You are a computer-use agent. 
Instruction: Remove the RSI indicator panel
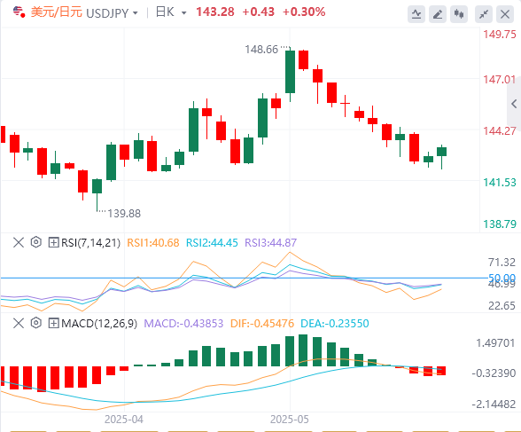[x=19, y=242]
